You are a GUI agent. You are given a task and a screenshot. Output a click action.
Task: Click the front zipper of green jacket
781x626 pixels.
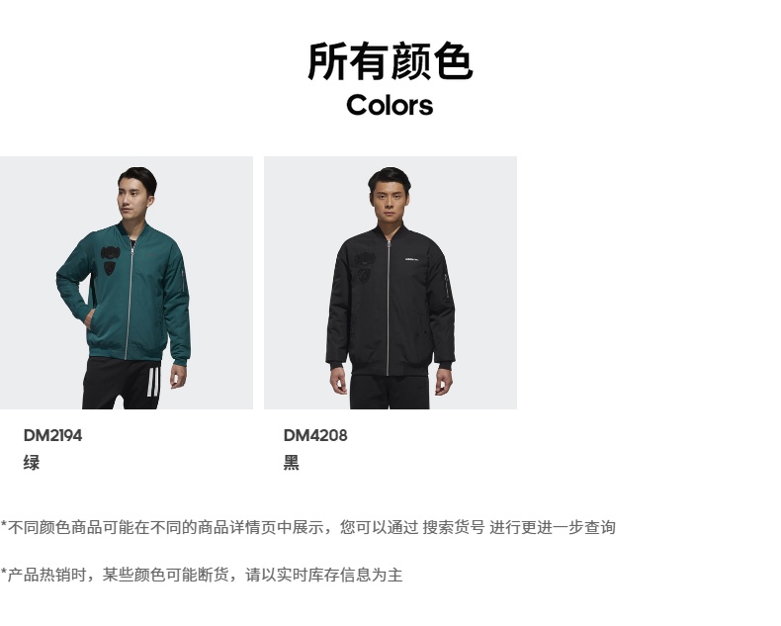click(130, 299)
